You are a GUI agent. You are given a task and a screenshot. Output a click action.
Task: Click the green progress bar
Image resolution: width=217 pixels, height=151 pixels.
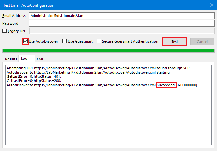click(108, 51)
